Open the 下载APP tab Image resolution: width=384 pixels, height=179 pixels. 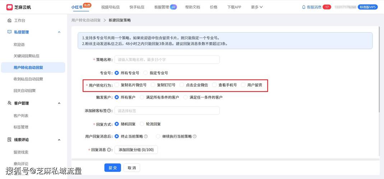tap(234, 7)
